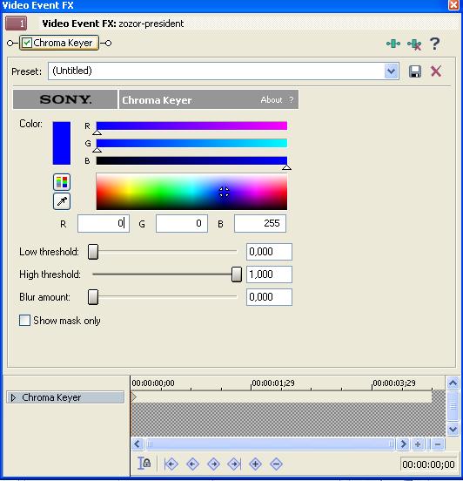Open the color palette button
The width and height of the screenshot is (463, 481).
62,182
